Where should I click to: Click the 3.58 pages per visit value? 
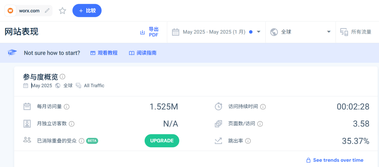point(361,124)
